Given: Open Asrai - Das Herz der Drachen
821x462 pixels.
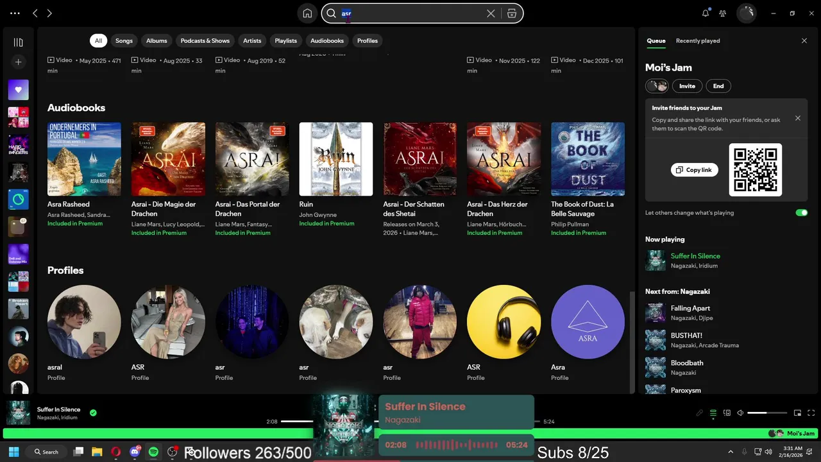Looking at the screenshot, I should (x=504, y=159).
